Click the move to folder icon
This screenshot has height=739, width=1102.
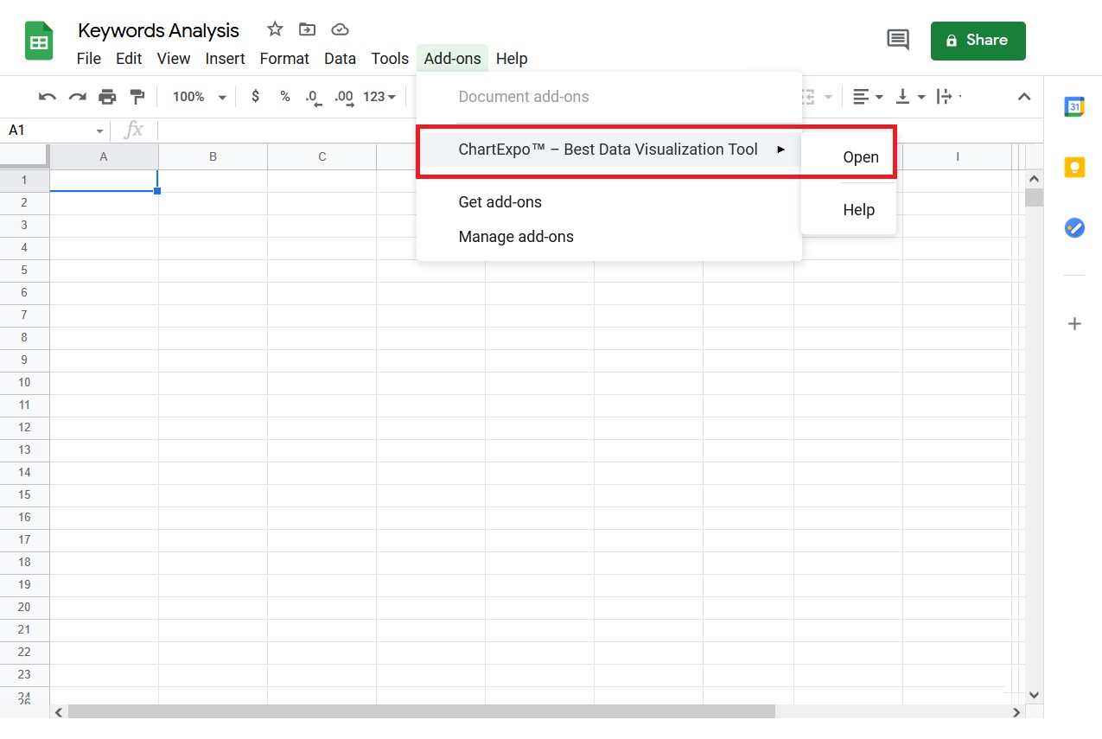click(307, 29)
